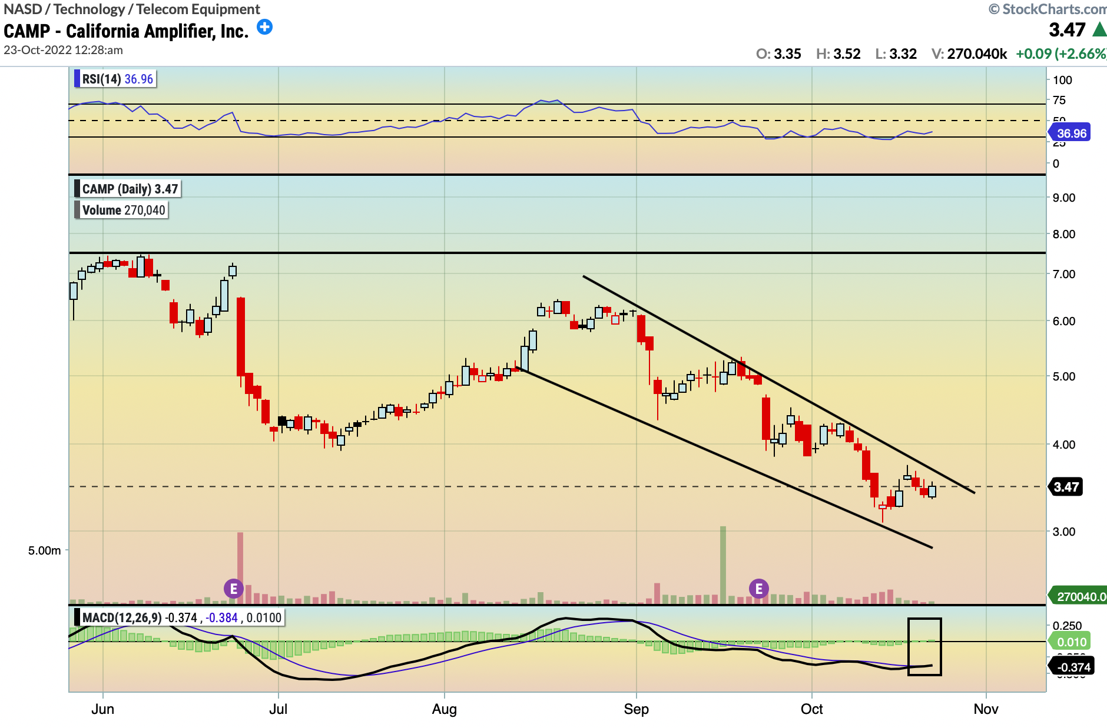Click the StockCharts.com copyright text
The height and width of the screenshot is (728, 1107).
[1048, 9]
